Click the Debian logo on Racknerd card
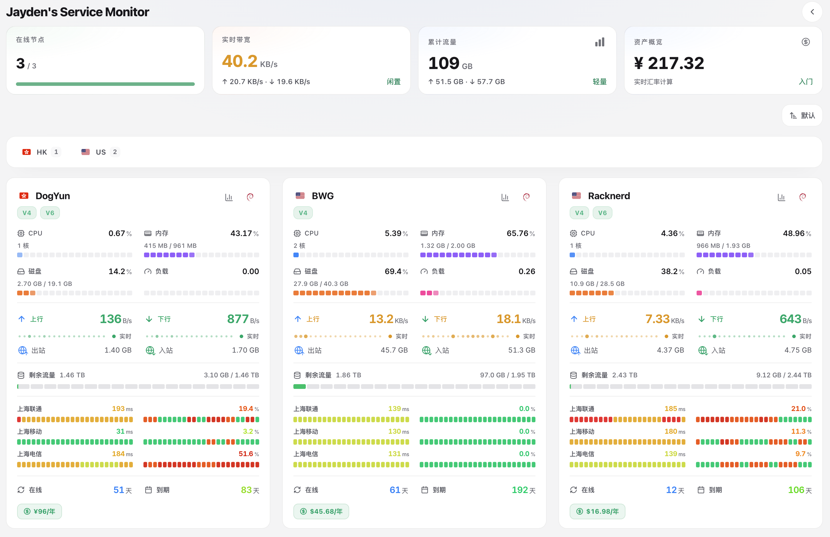The width and height of the screenshot is (830, 537). [x=803, y=197]
